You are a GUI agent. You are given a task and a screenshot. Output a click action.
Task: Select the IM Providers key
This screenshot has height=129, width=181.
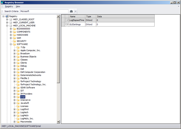tap(26, 94)
